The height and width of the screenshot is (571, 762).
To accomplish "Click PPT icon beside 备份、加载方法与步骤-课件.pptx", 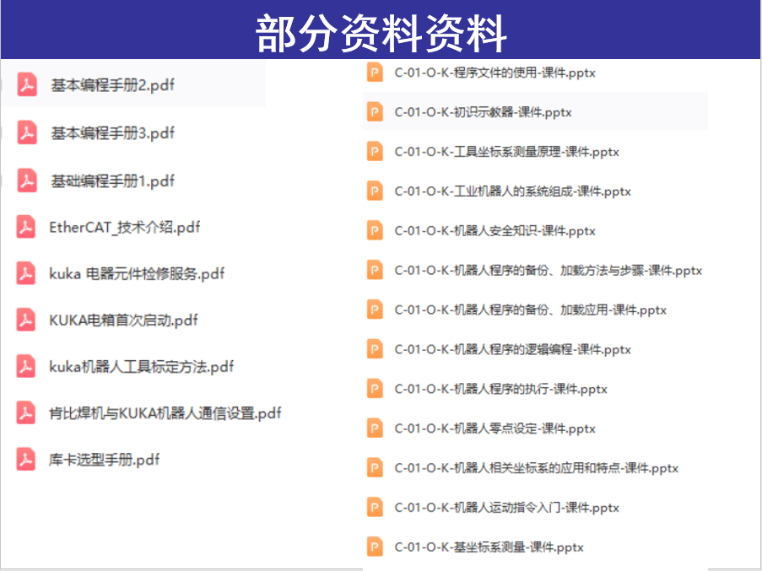I will [375, 270].
